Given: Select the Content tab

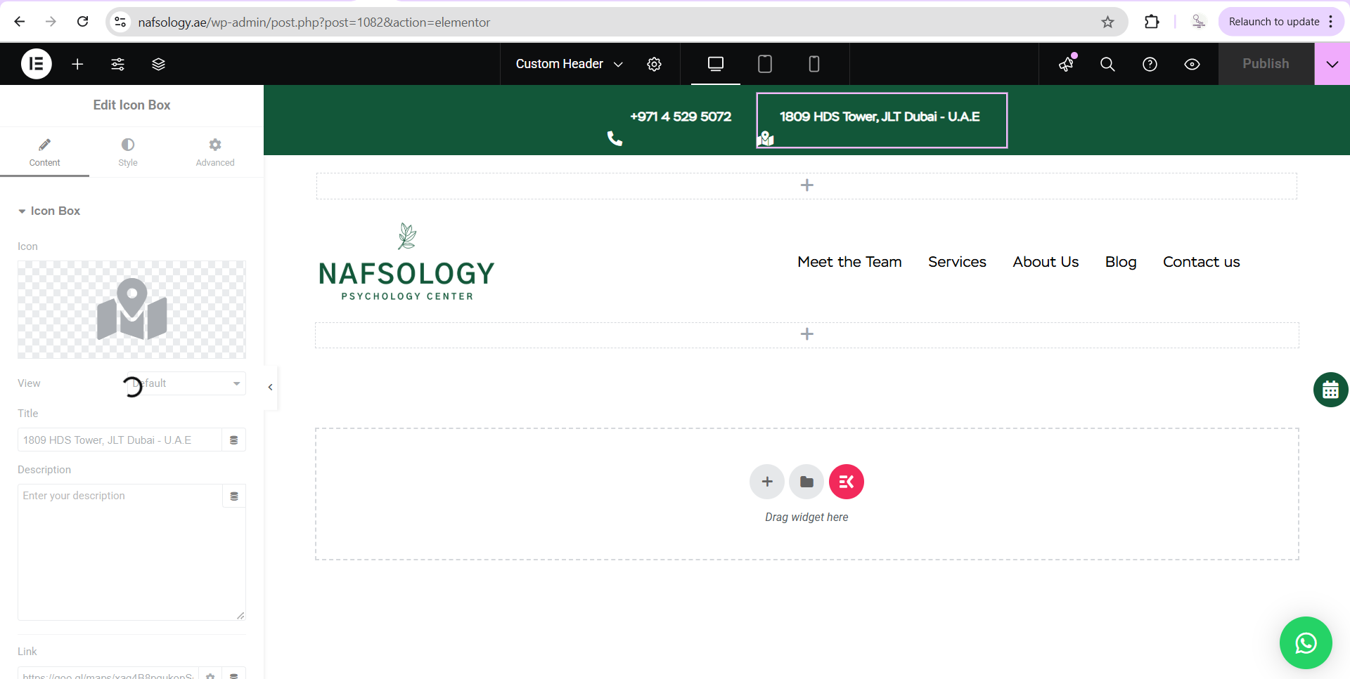Looking at the screenshot, I should 44,152.
